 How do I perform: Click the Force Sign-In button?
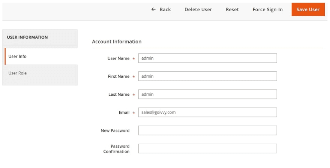click(267, 9)
